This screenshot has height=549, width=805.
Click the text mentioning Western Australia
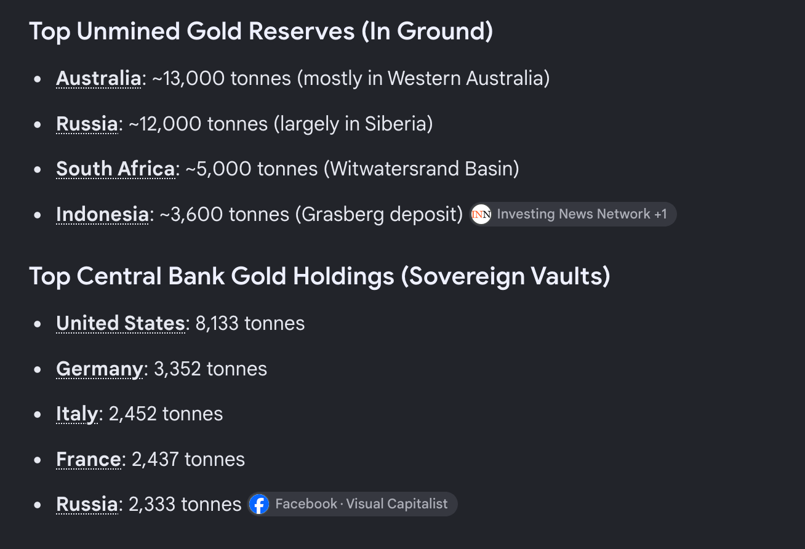click(x=423, y=78)
